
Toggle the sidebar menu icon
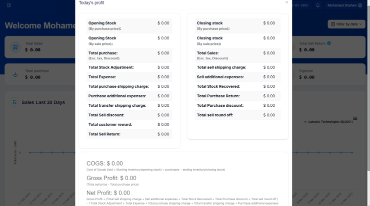(9, 5)
